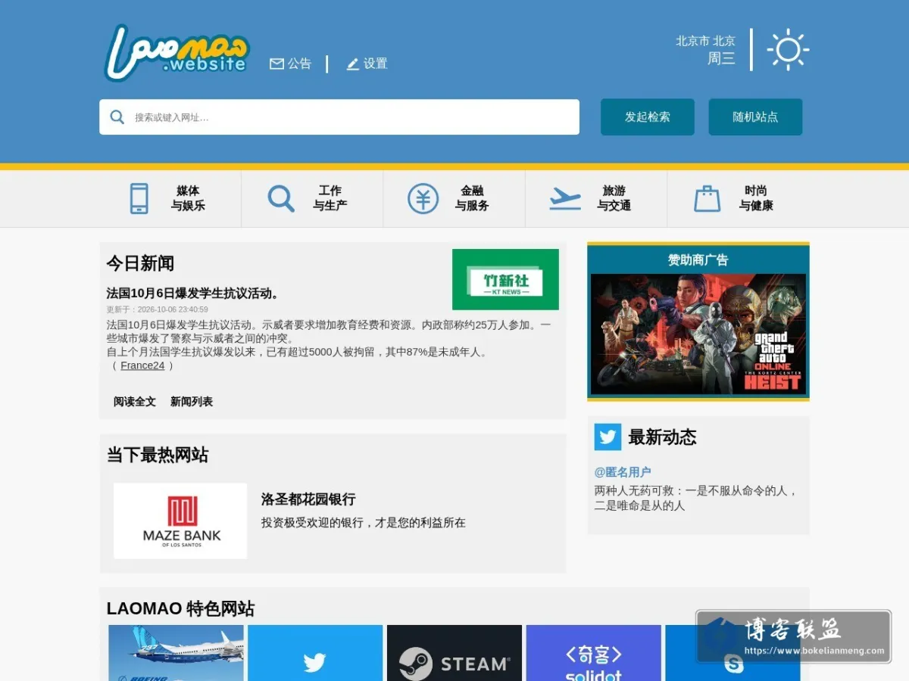
Task: Open the 奇客 Solidot site tile
Action: click(594, 652)
